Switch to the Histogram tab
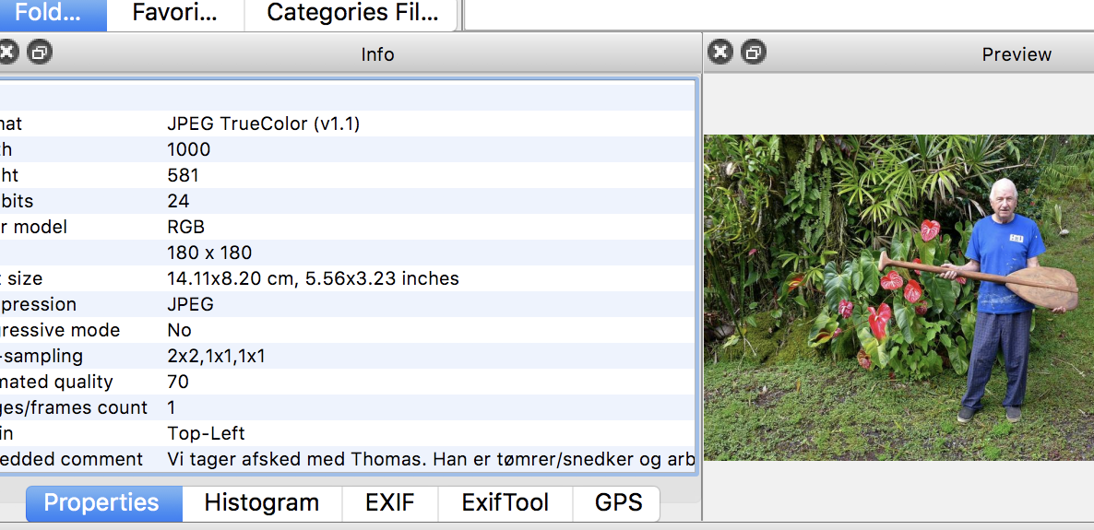 point(262,503)
